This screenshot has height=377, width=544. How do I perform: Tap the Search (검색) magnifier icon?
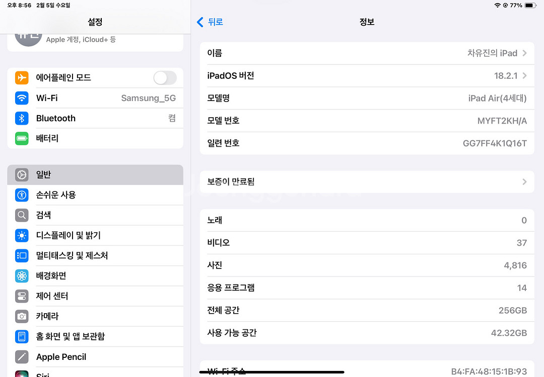click(x=22, y=215)
